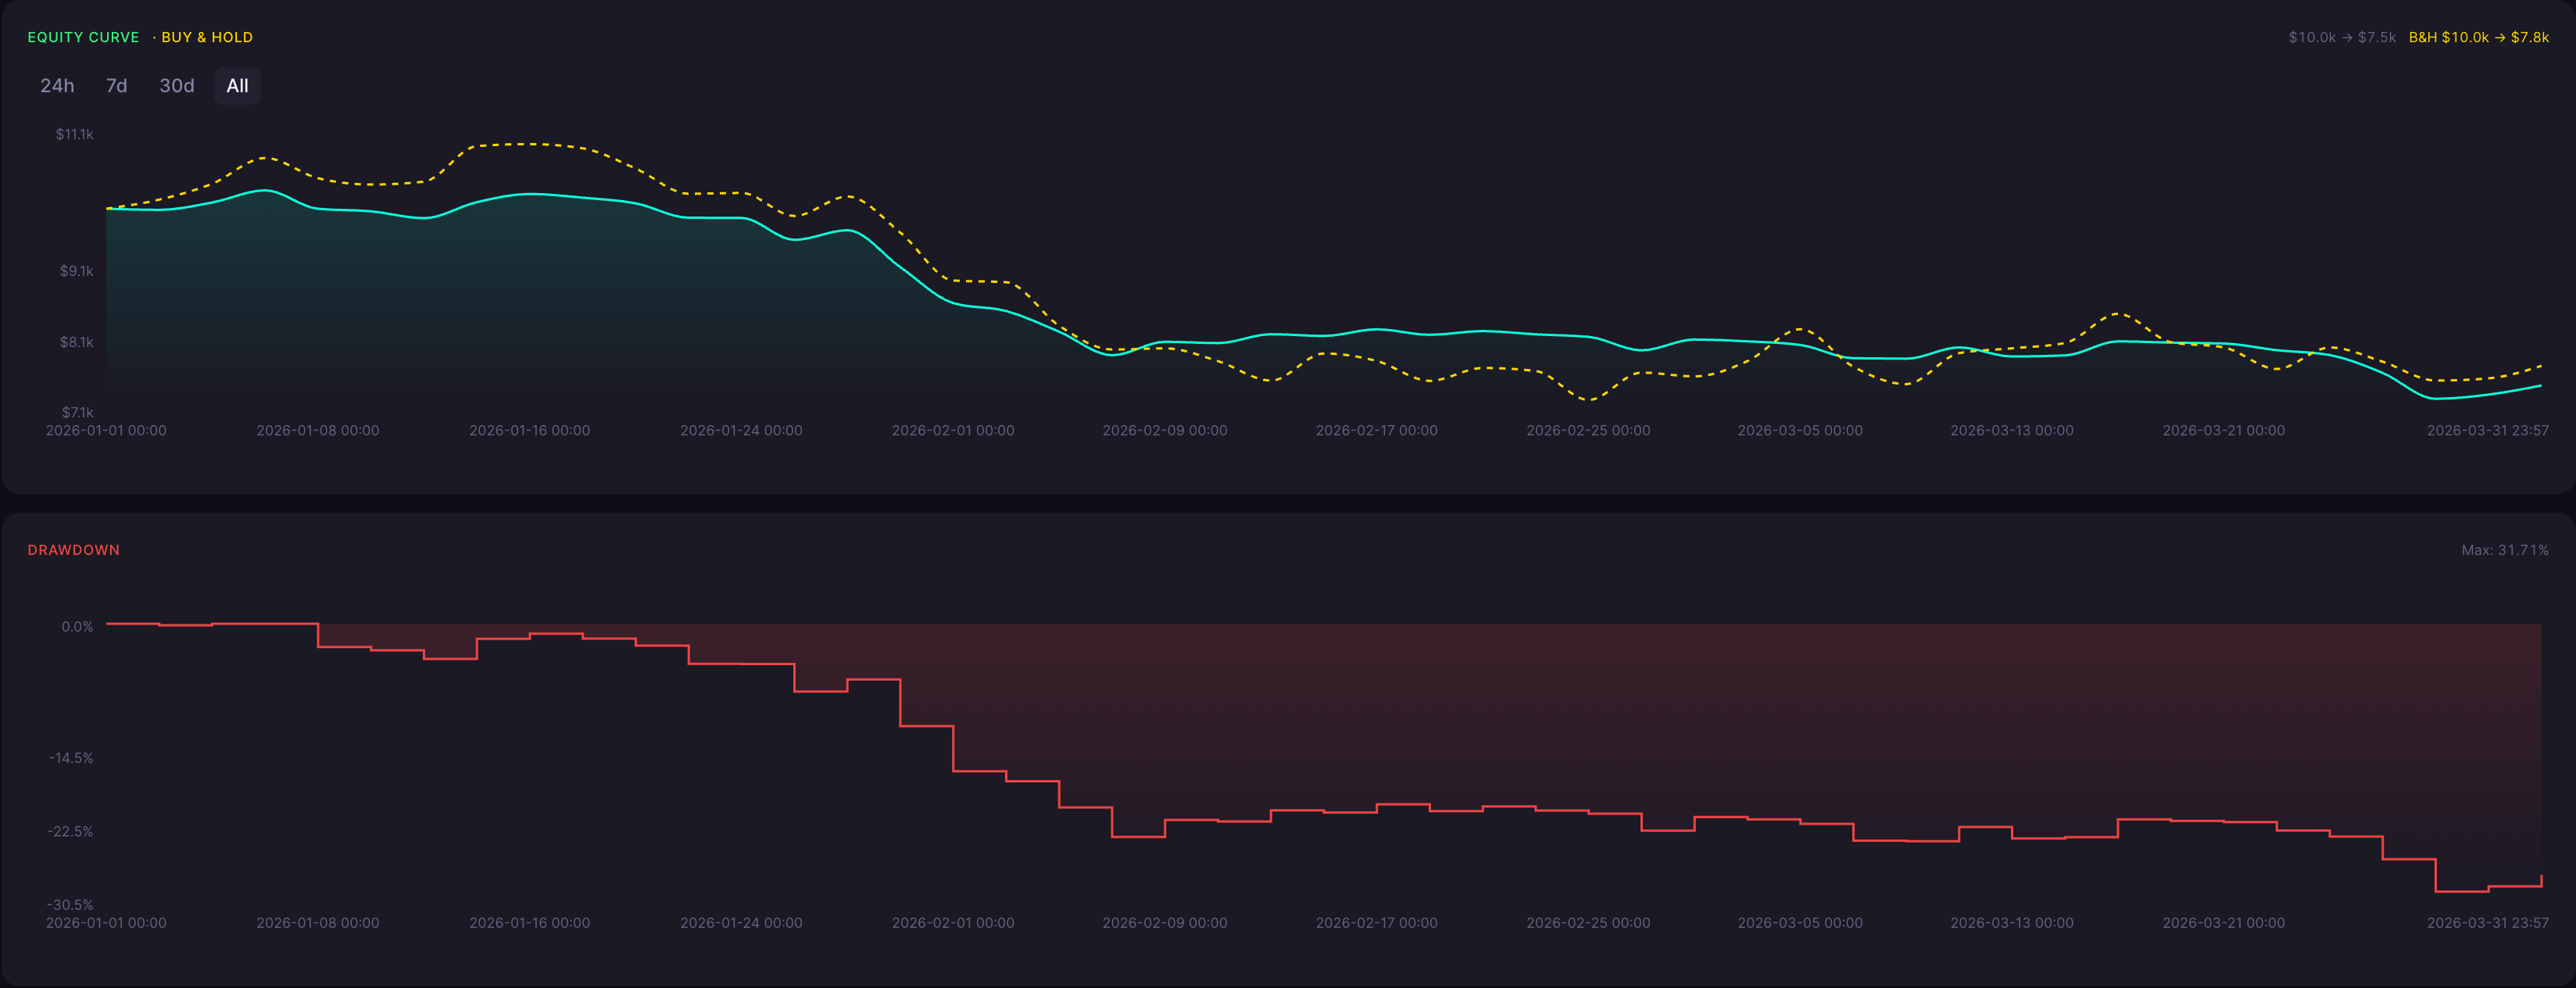Click drawdown chart date 2026-02-09 00:00
The image size is (2576, 988).
(1165, 923)
